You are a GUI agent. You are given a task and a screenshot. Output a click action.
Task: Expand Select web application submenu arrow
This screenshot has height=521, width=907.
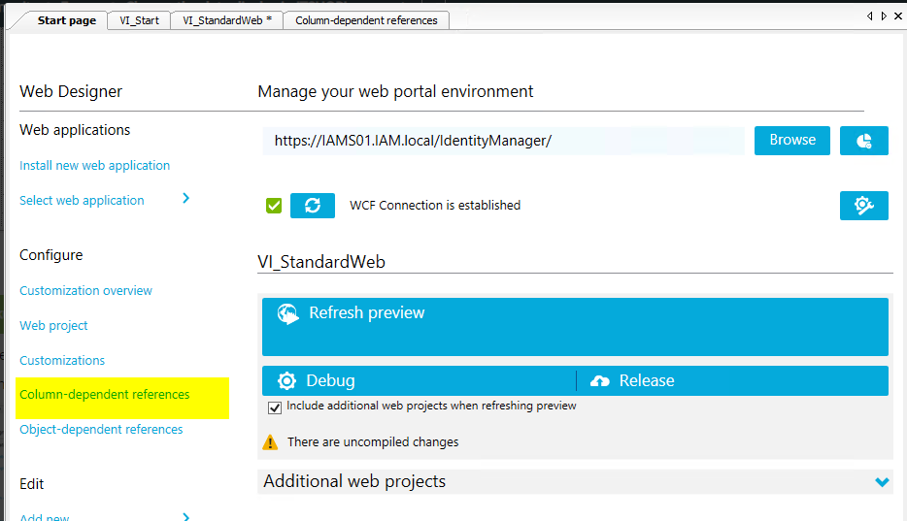point(185,199)
